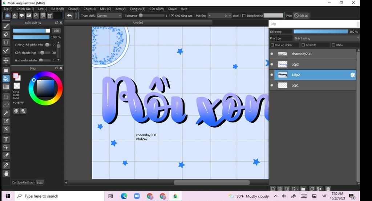Open the 'Tham chiếu' Canvas dropdown

[x=109, y=16]
